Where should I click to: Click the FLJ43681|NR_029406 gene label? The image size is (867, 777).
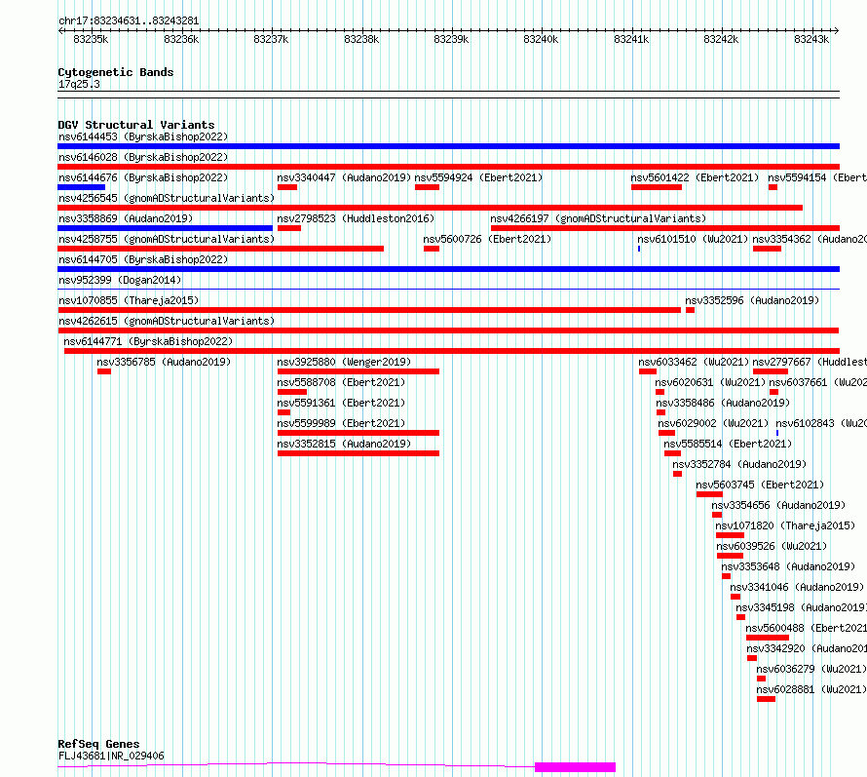pos(111,756)
